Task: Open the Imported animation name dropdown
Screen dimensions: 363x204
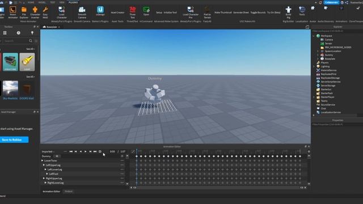Action: (48, 151)
